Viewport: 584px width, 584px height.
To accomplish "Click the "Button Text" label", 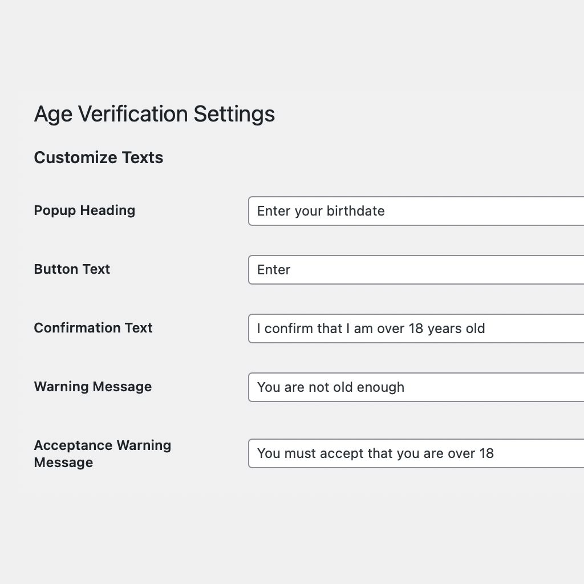I will (x=72, y=269).
